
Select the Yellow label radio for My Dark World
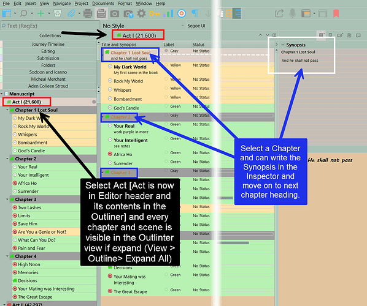[x=166, y=65]
